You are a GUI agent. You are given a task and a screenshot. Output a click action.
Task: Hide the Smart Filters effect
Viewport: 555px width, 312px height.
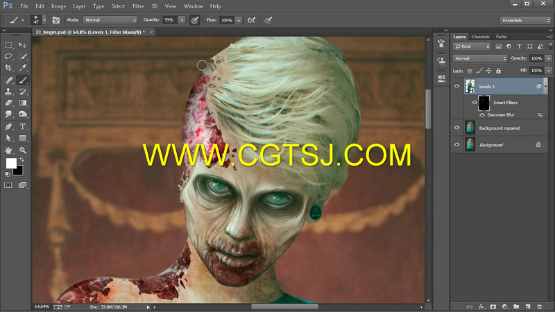[x=475, y=103]
